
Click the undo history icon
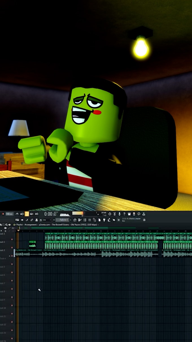[x=110, y=214]
